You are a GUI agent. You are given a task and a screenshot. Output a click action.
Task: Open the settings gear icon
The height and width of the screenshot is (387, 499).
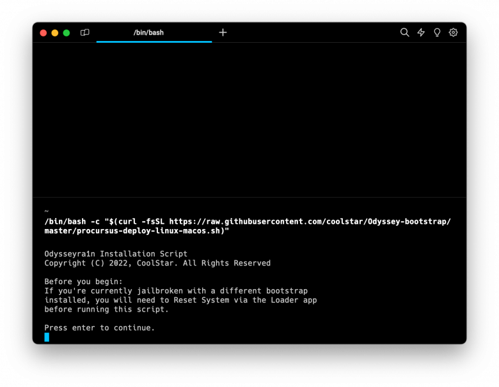click(453, 33)
